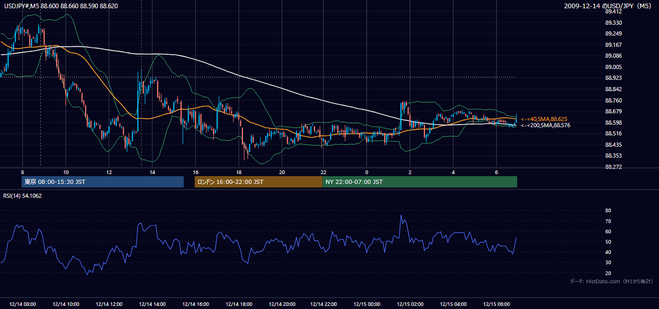This screenshot has height=309, width=659.
Task: Click hour label 18 under the price chart
Action: pos(238,172)
